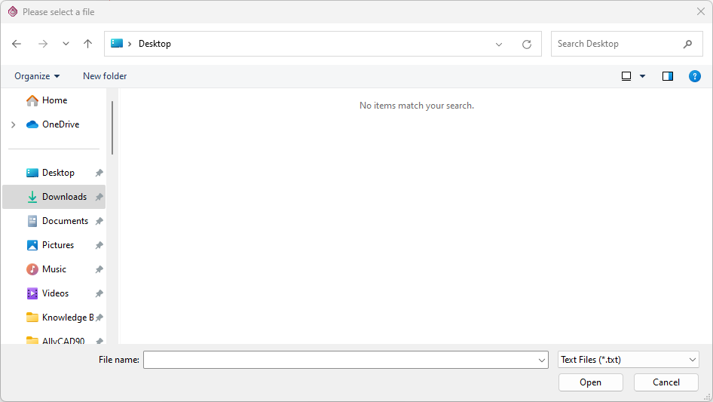Click the Back navigation arrow
The width and height of the screenshot is (713, 402).
(17, 44)
